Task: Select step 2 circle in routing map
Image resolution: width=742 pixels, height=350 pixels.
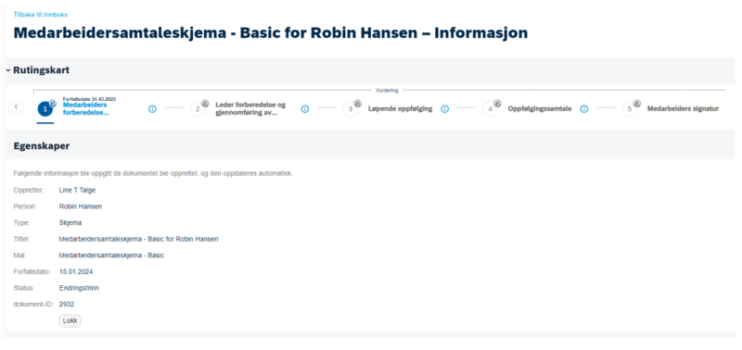Action: [x=198, y=109]
